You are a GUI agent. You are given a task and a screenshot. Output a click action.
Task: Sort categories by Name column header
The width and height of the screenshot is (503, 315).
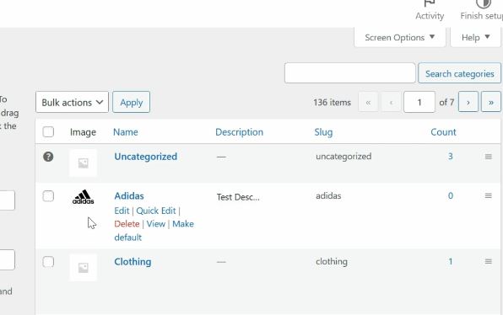click(126, 132)
